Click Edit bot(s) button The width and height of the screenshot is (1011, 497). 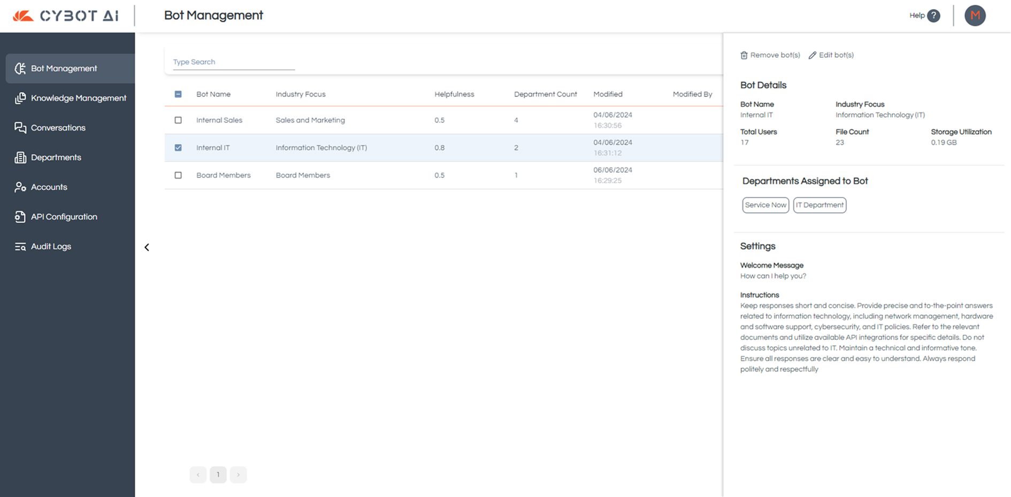831,55
